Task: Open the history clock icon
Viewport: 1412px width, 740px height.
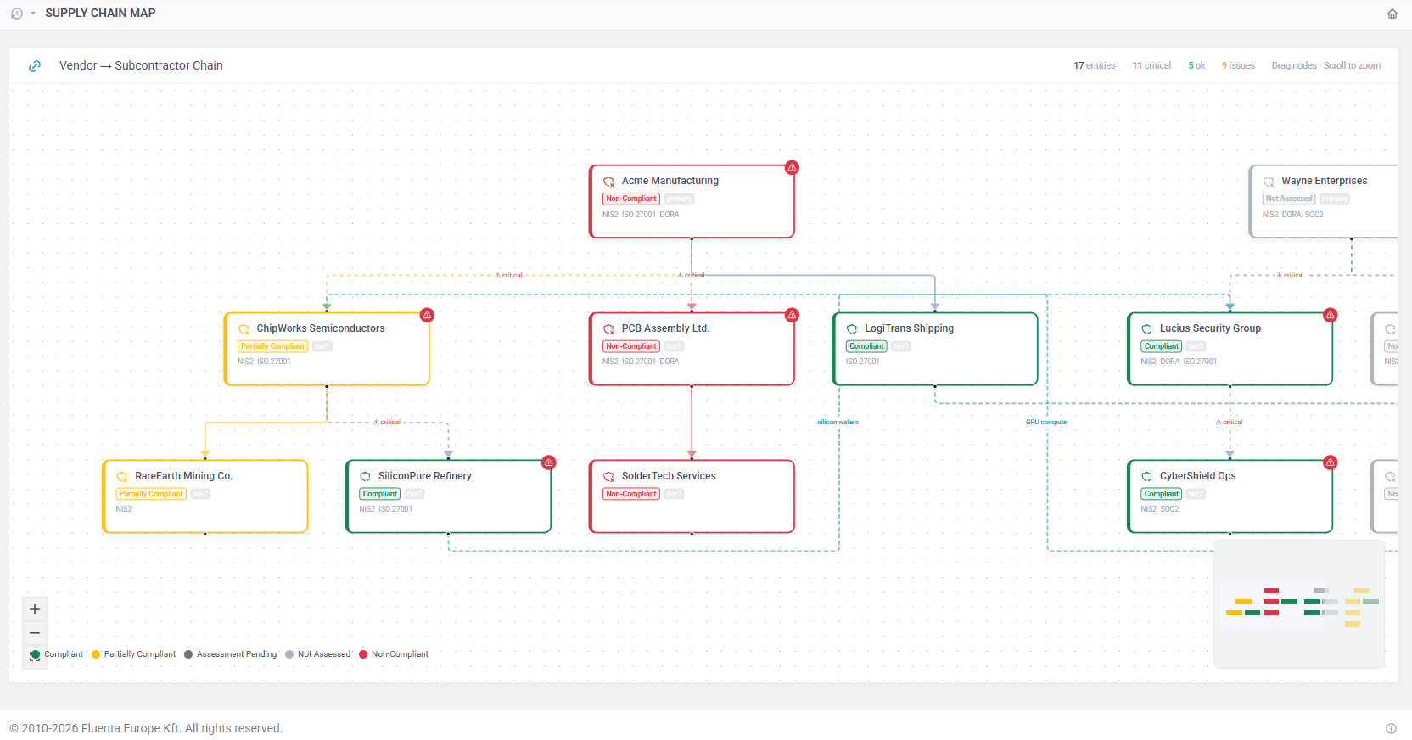Action: pyautogui.click(x=16, y=14)
